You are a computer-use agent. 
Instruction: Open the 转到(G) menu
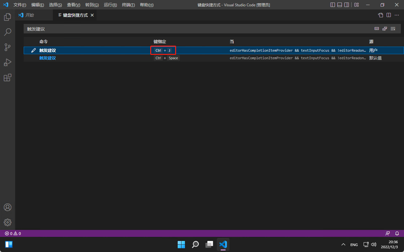(x=92, y=5)
